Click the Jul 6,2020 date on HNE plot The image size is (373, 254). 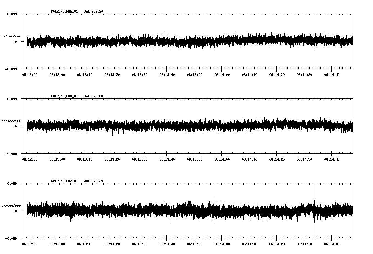(x=94, y=12)
